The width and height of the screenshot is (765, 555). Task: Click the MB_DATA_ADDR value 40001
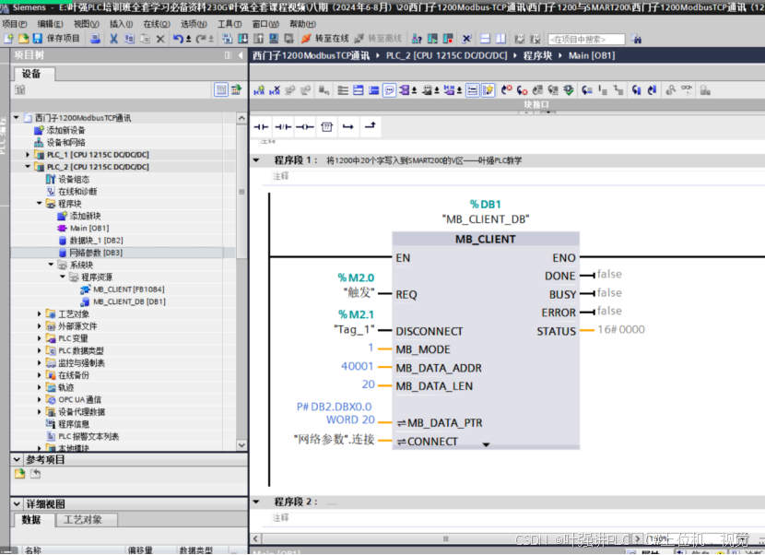(x=357, y=366)
